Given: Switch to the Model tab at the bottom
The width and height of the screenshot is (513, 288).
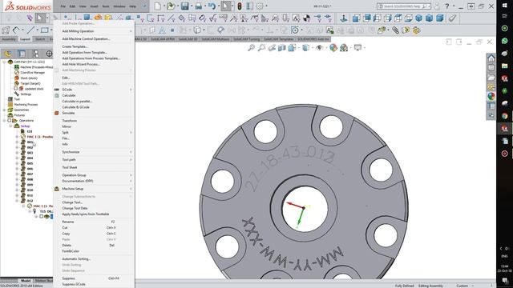Looking at the screenshot, I should coord(26,281).
